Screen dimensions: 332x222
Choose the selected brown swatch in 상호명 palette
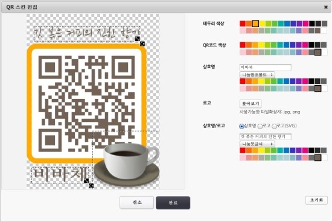[x=318, y=88]
